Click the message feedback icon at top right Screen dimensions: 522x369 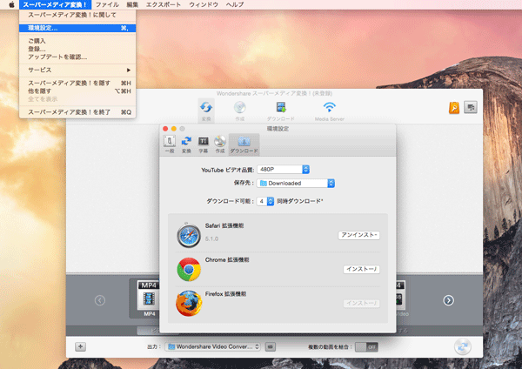[471, 107]
